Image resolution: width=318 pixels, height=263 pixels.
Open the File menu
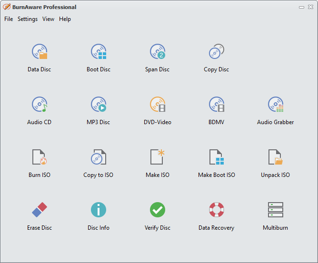9,19
